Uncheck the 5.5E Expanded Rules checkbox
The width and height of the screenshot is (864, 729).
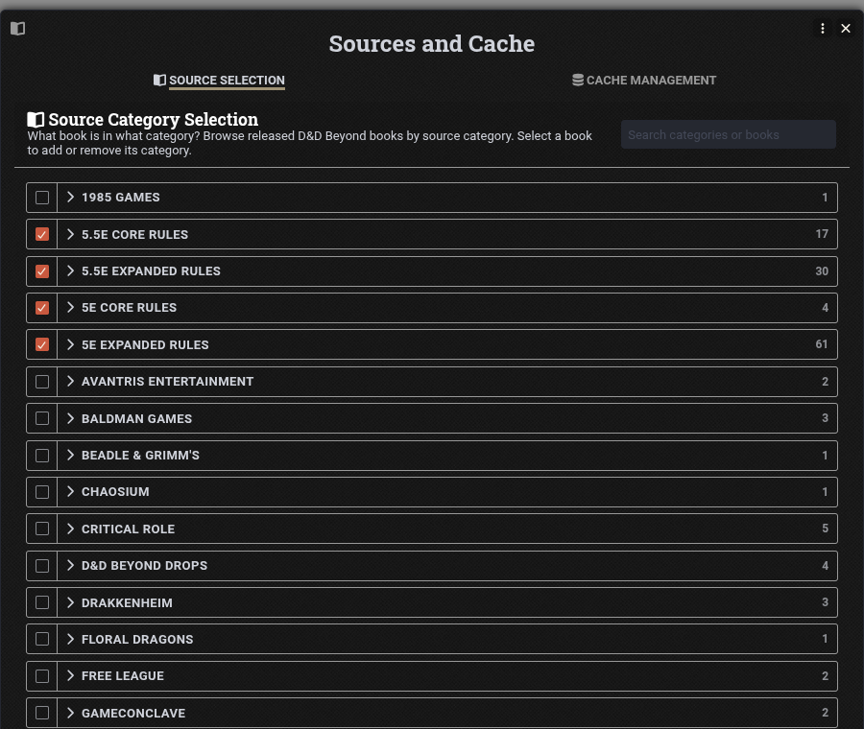point(42,271)
